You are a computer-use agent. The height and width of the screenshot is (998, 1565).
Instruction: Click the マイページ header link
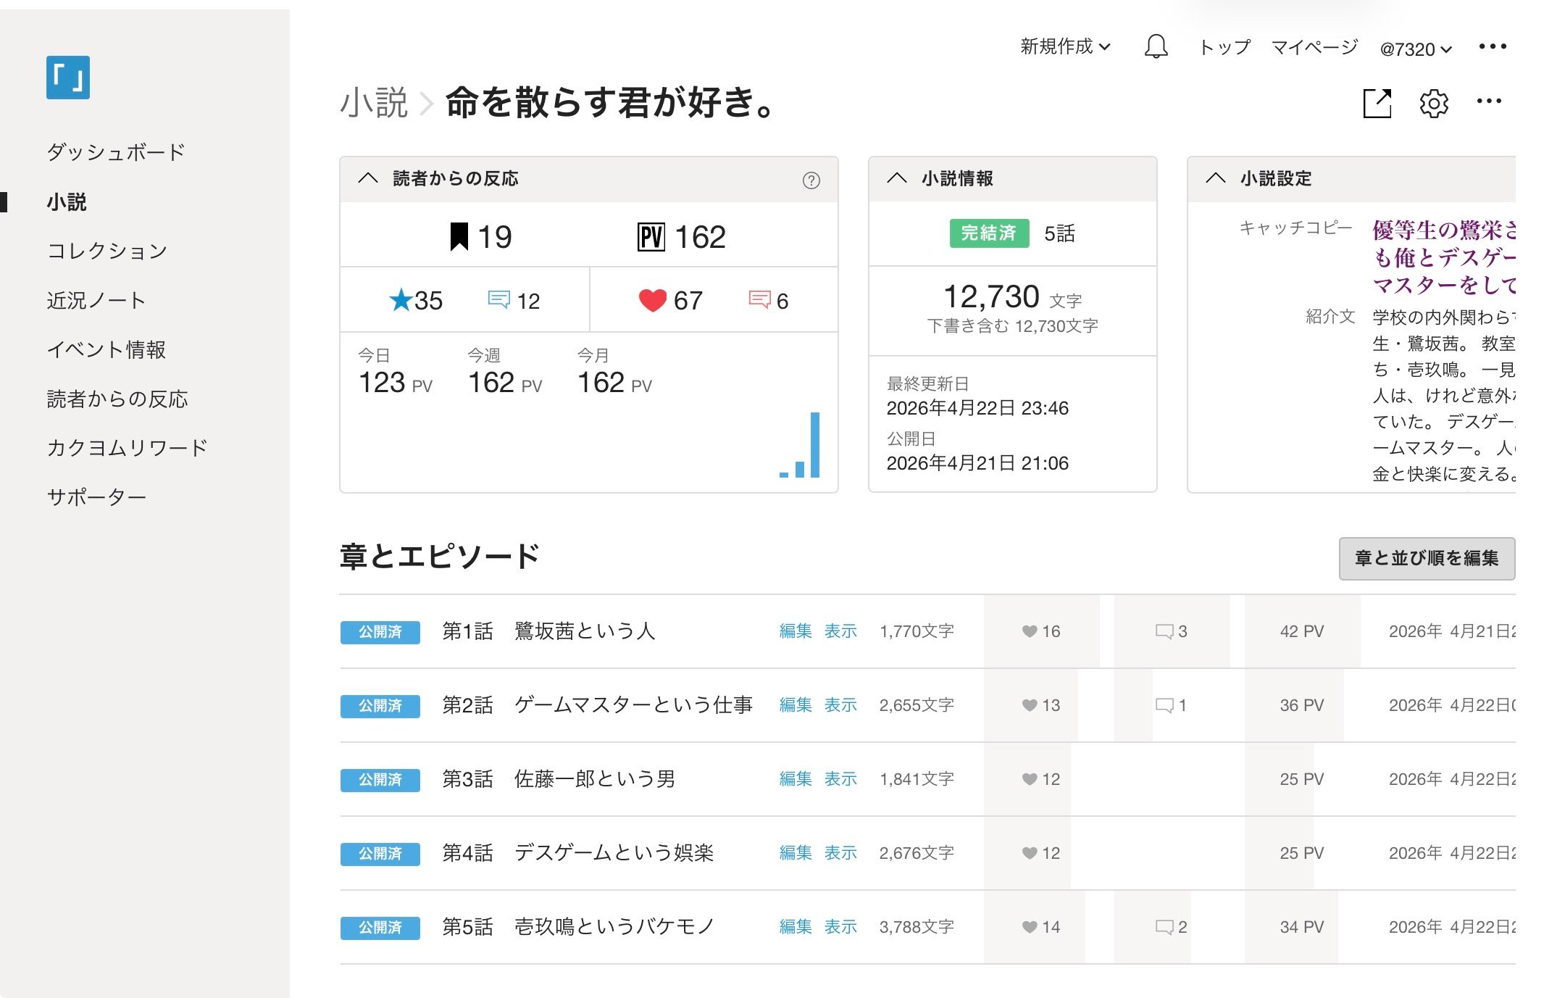click(x=1314, y=47)
